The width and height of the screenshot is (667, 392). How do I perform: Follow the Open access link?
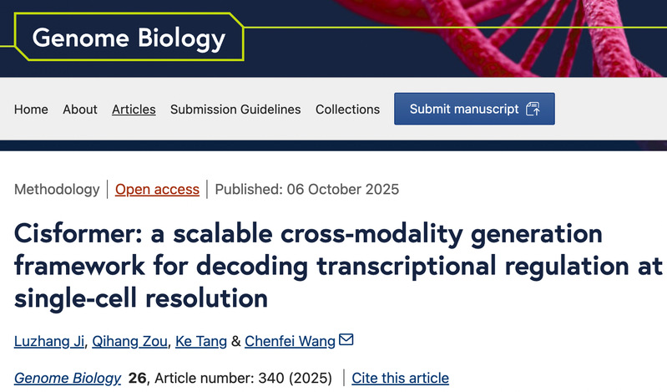pyautogui.click(x=157, y=190)
